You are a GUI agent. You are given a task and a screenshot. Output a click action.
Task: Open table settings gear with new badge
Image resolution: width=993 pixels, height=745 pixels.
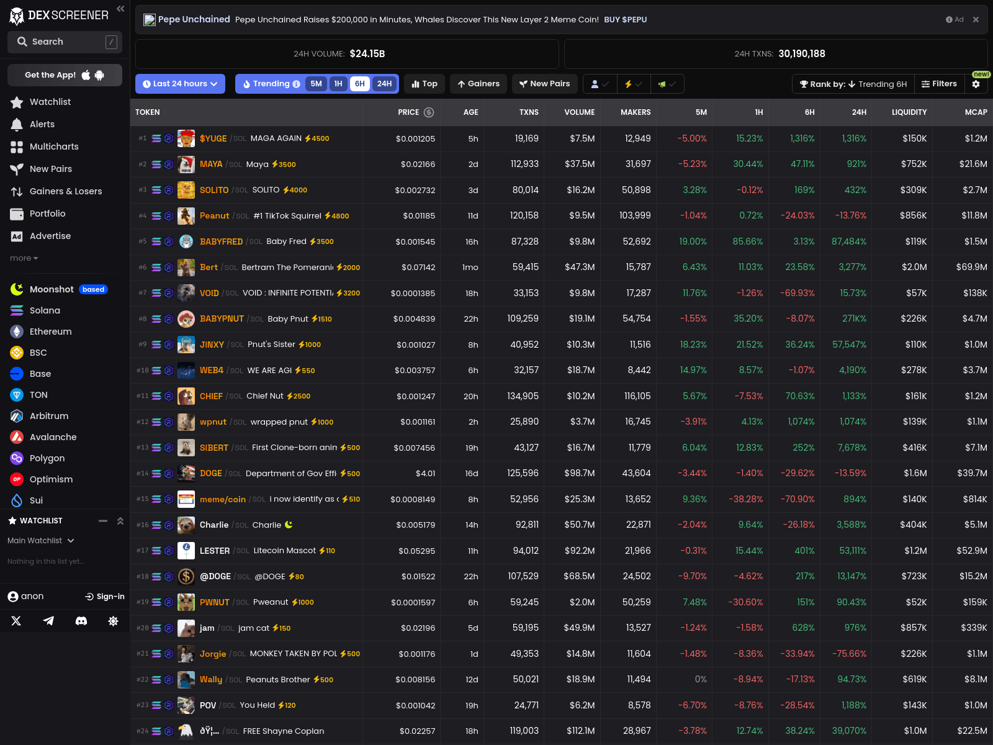pyautogui.click(x=976, y=84)
